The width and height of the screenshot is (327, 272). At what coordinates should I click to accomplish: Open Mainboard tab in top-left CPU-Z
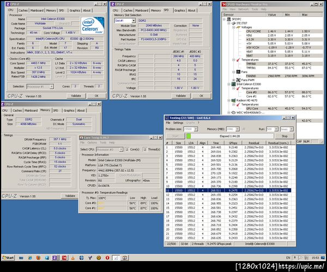(x=37, y=10)
